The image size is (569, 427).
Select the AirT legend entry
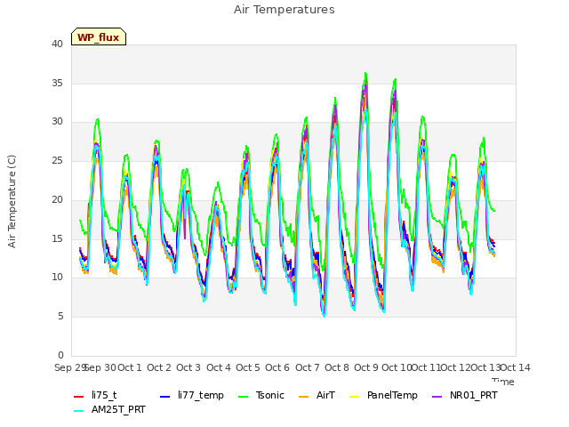tap(317, 395)
